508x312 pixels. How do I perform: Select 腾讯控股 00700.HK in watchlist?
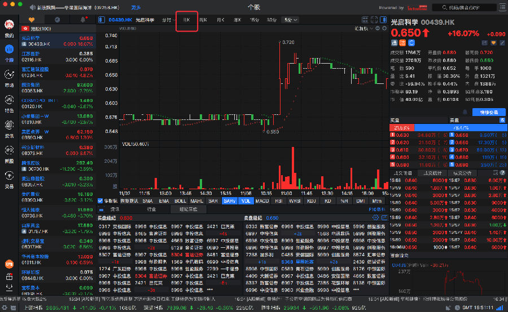tap(58, 166)
